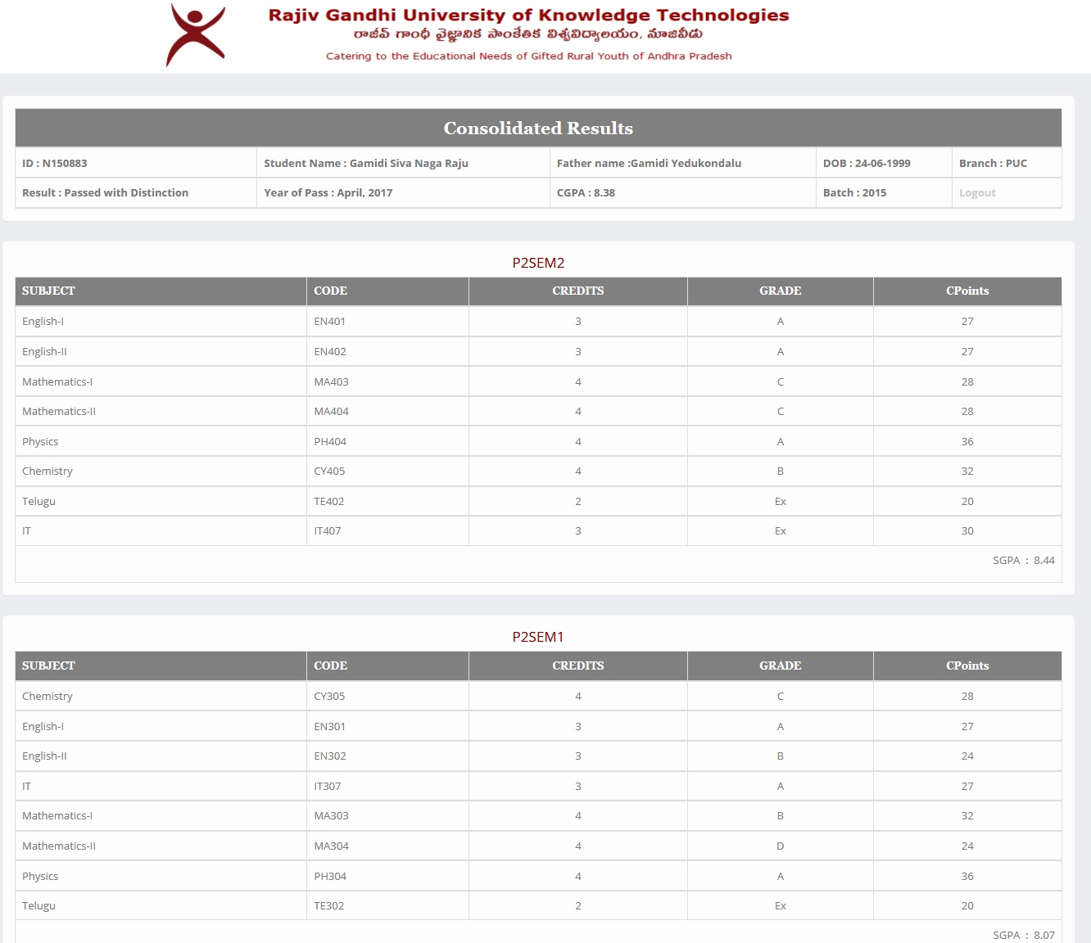Select the MA404 code cell
The height and width of the screenshot is (943, 1091).
coord(387,412)
